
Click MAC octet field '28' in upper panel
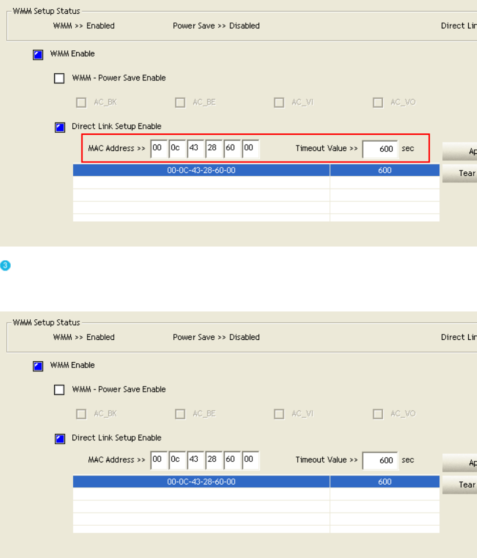click(214, 149)
